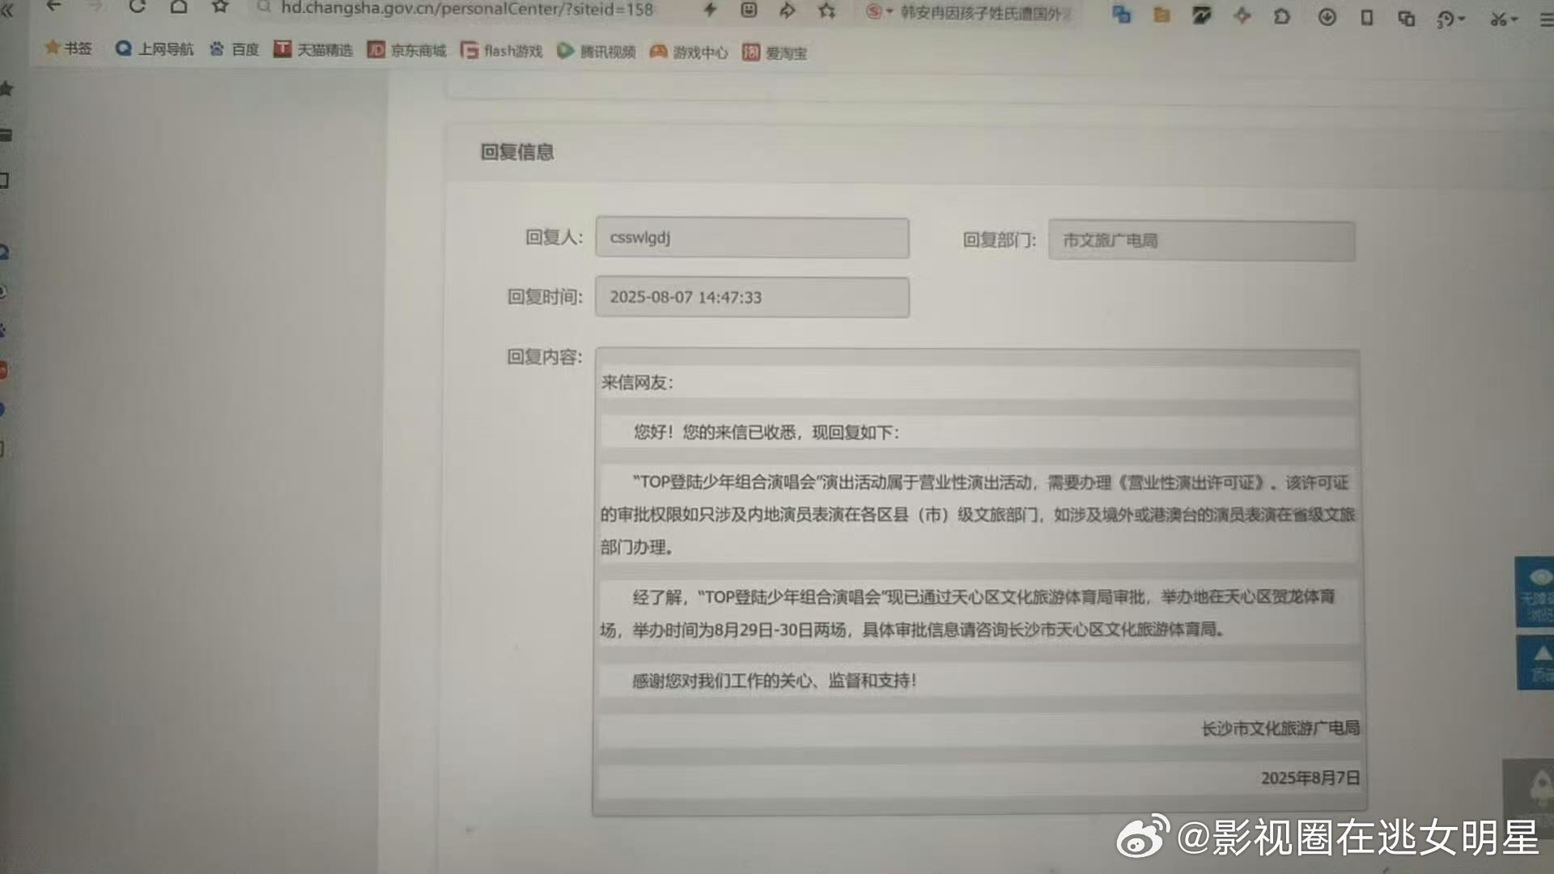Open the flash游戏 bookmark
This screenshot has width=1554, height=874.
pos(502,51)
